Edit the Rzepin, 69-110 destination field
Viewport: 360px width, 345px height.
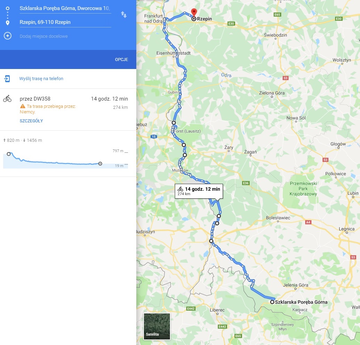(66, 22)
